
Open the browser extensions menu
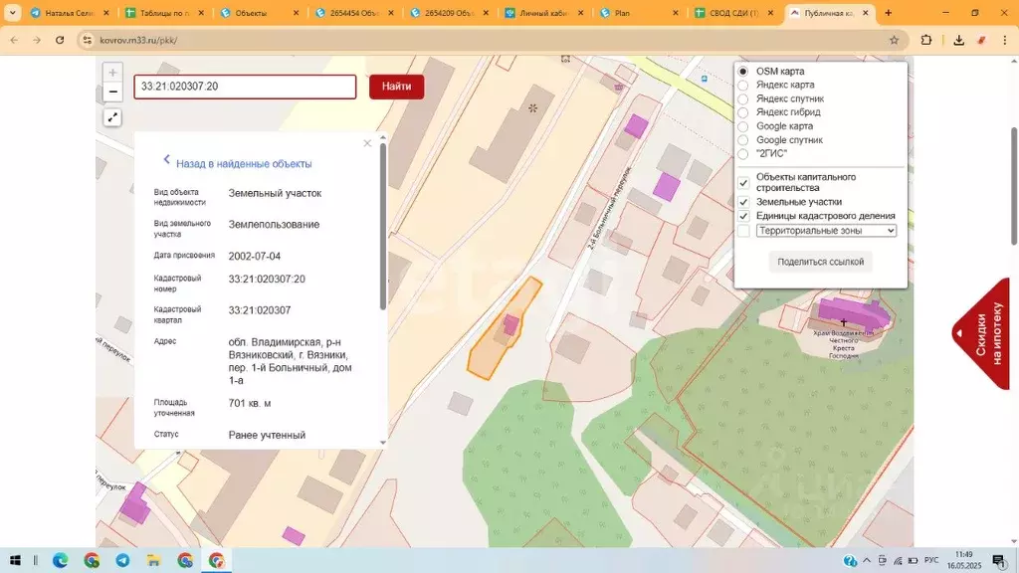point(926,41)
